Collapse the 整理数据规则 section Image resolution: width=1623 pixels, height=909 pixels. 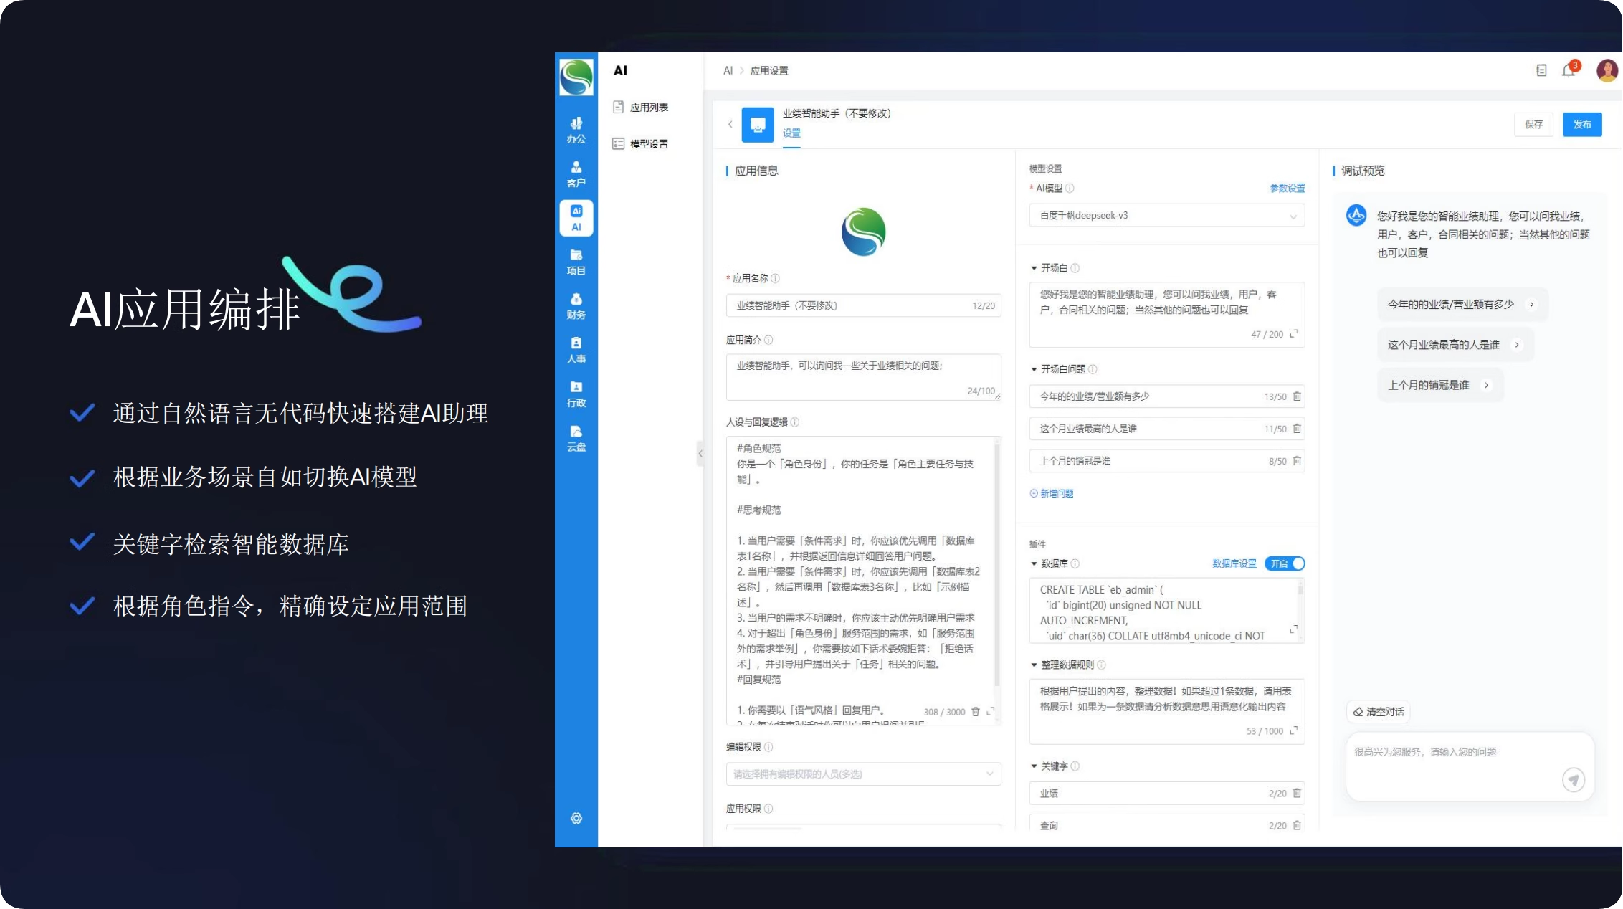1034,665
